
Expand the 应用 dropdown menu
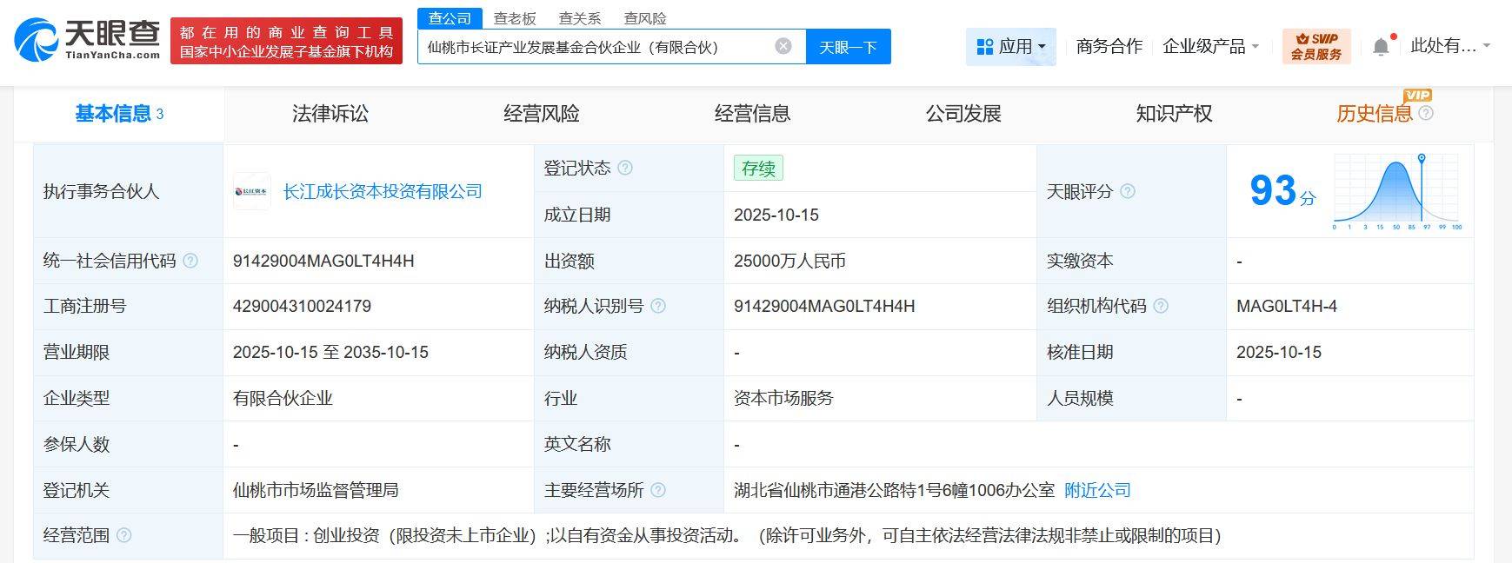click(x=1010, y=46)
